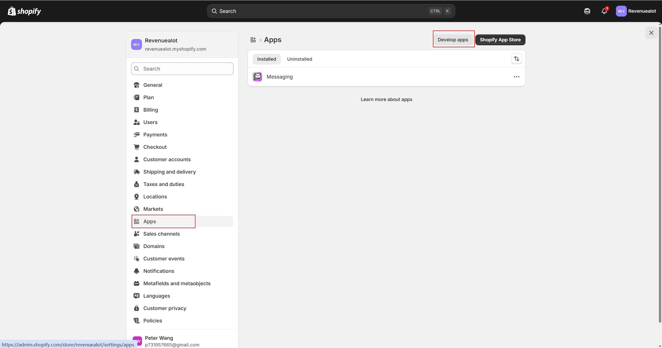Viewport: 662px width, 348px height.
Task: Switch to the Installed tab
Action: [266, 59]
